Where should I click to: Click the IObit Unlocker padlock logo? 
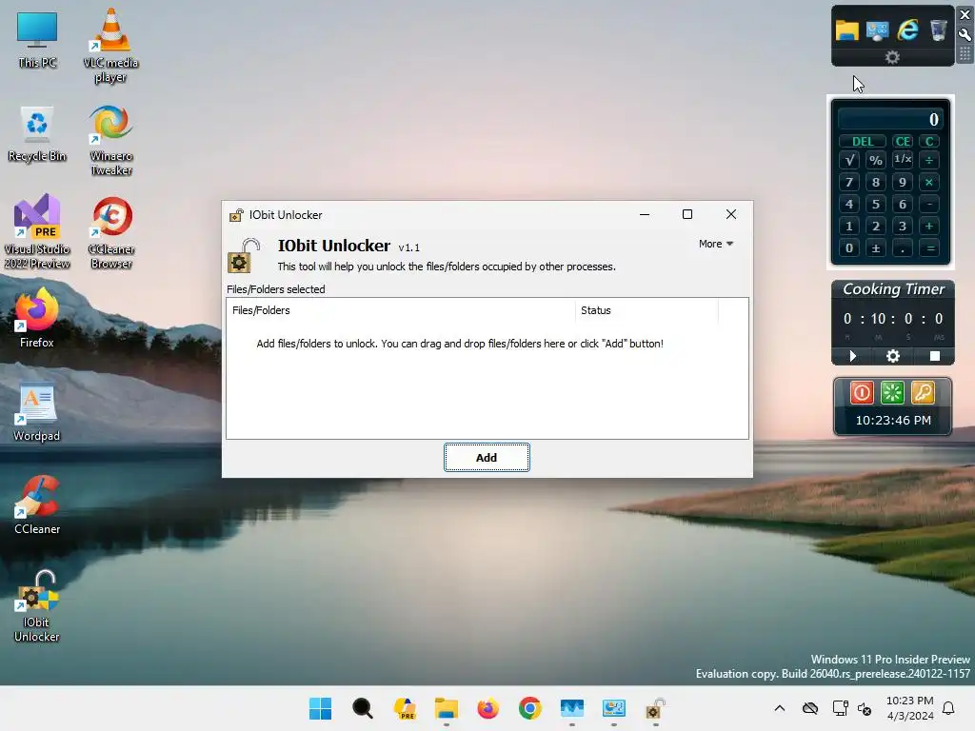pyautogui.click(x=243, y=255)
